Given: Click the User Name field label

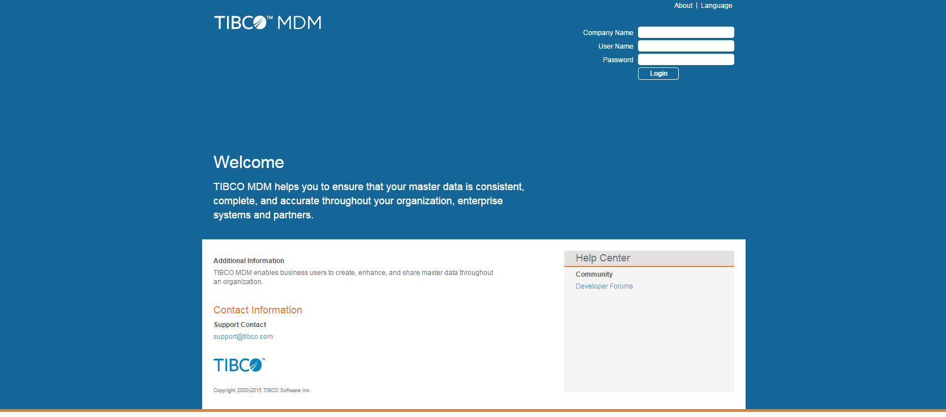Looking at the screenshot, I should pyautogui.click(x=615, y=46).
